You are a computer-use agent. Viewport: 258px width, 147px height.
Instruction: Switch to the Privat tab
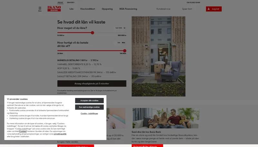(60, 3)
